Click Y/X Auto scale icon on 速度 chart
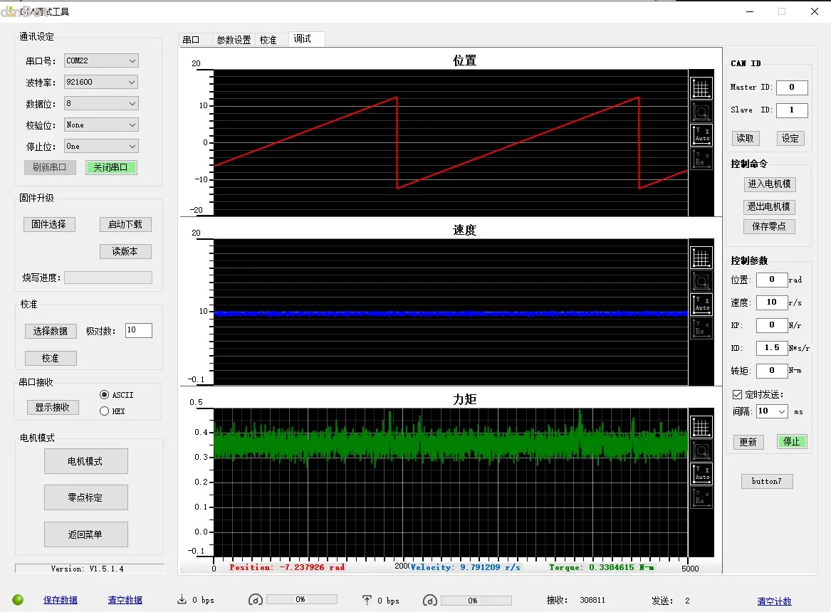The width and height of the screenshot is (831, 612). coord(701,305)
